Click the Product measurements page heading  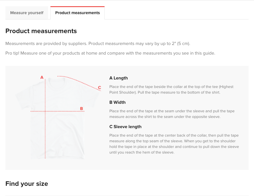(41, 31)
